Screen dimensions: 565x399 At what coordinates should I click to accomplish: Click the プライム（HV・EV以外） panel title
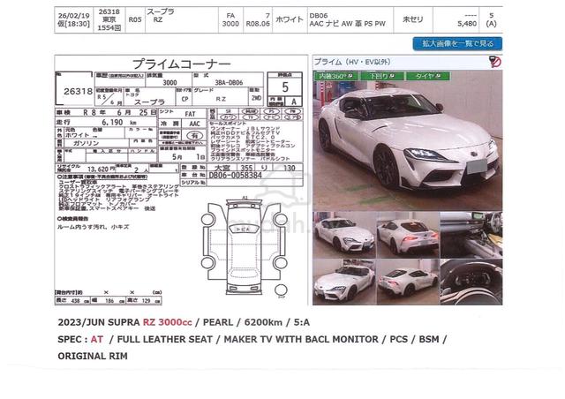pos(352,62)
